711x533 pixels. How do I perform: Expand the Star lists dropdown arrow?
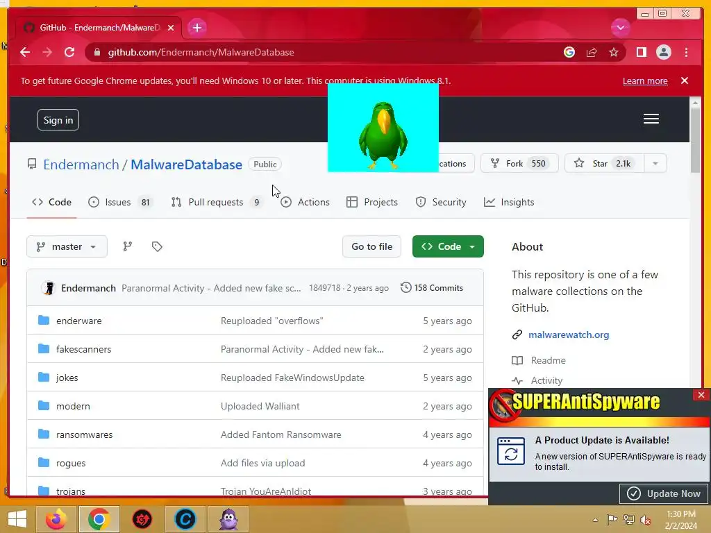point(655,163)
